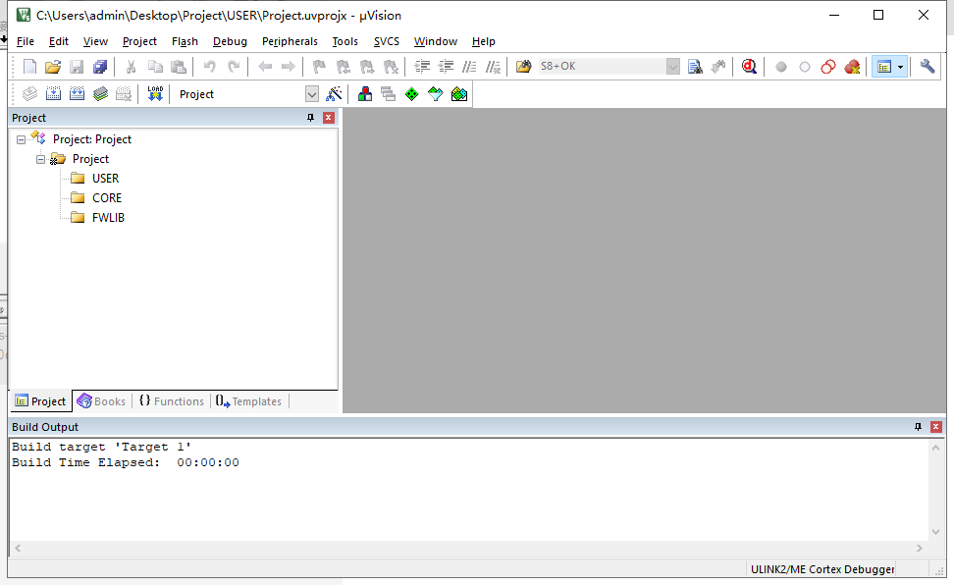
Task: Pin the Project panel with the pushpin
Action: point(310,118)
